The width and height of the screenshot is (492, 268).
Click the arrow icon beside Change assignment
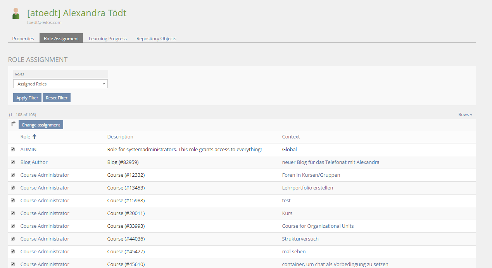coord(13,124)
